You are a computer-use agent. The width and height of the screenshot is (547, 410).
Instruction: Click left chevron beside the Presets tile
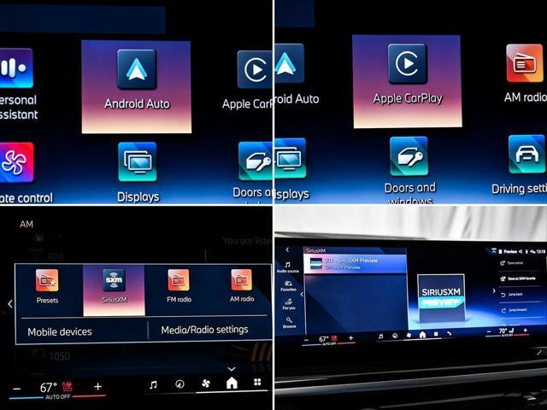click(10, 304)
